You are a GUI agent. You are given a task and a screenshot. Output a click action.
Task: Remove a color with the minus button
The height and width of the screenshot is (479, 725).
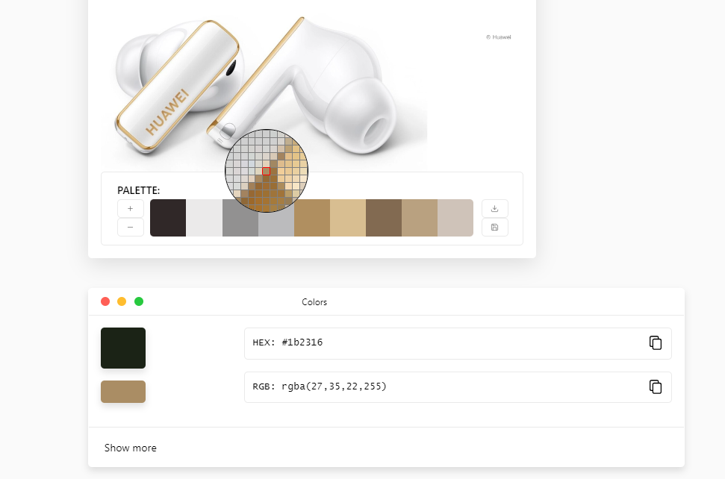tap(130, 227)
